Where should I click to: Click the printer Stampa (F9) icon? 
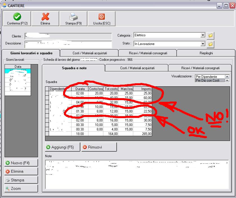(74, 17)
